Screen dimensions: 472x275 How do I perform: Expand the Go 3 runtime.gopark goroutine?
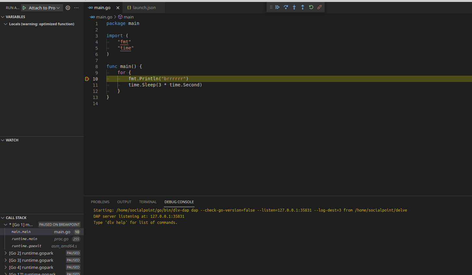pos(6,260)
